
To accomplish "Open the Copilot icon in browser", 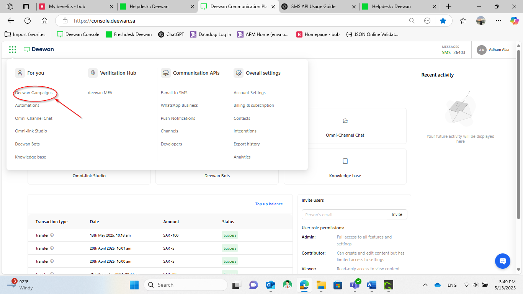I will (514, 21).
